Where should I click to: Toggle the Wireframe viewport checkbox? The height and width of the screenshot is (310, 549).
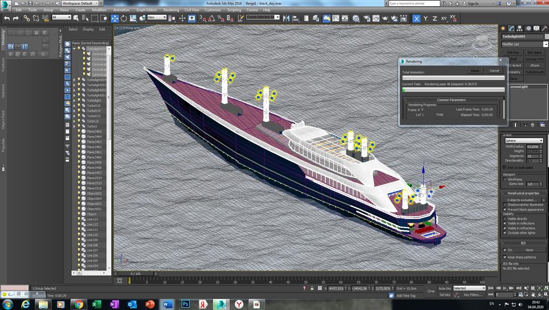pos(505,179)
